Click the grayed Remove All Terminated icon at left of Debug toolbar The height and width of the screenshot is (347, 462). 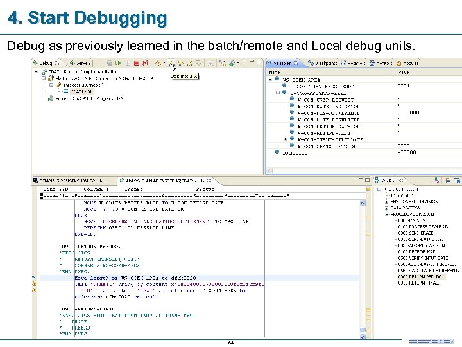tap(109, 63)
